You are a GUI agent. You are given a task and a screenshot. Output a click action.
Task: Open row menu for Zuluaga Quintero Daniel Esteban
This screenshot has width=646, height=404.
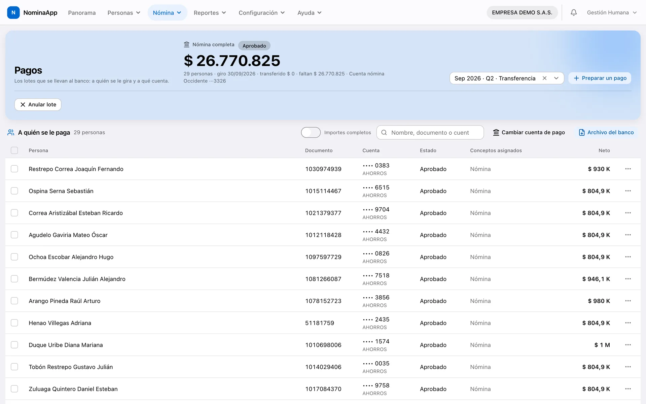click(x=628, y=389)
